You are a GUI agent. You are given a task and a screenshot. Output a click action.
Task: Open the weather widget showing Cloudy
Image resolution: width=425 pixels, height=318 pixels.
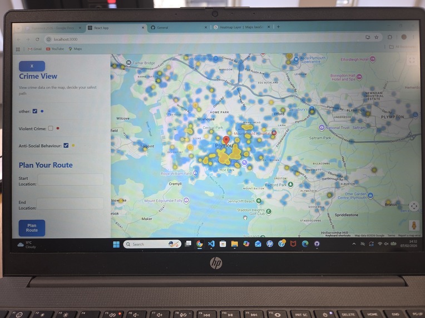[x=27, y=245]
